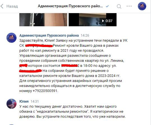Open the left photo attachment thumbnail
Image resolution: width=151 pixels, height=125 pixels.
pos(43,20)
